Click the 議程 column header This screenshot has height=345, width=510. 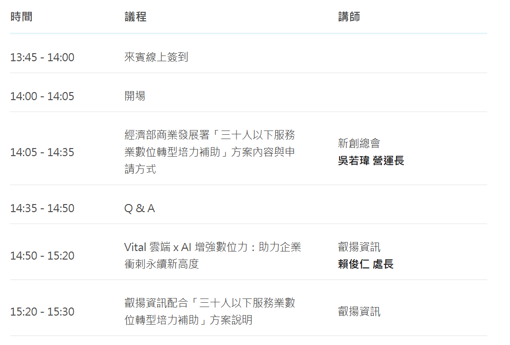pyautogui.click(x=135, y=17)
